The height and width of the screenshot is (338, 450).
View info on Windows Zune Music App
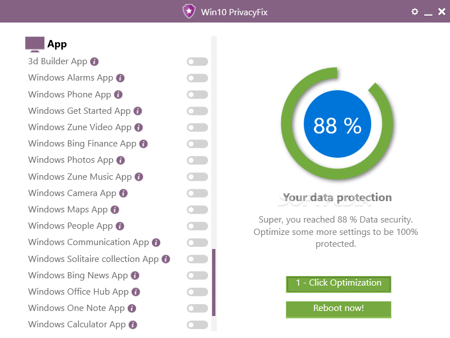tap(139, 177)
